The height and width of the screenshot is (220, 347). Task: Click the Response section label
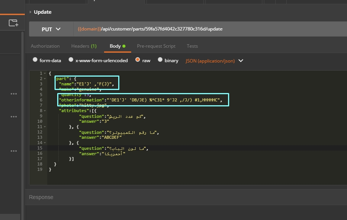click(41, 197)
